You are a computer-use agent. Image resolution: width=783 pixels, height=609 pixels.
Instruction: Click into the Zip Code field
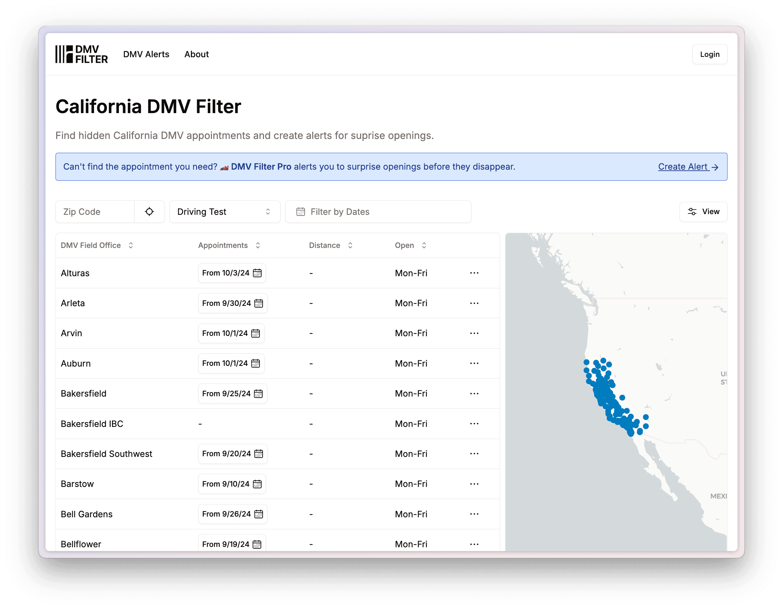pos(95,212)
